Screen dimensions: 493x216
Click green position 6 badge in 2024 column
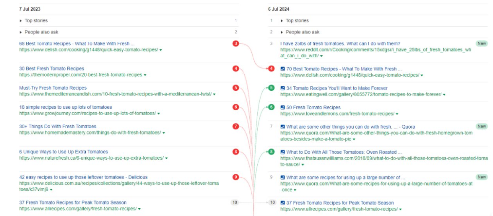click(x=271, y=107)
